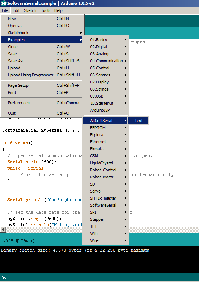This screenshot has height=282, width=199.
Task: Choose Save As... menu entry
Action: pos(42,61)
